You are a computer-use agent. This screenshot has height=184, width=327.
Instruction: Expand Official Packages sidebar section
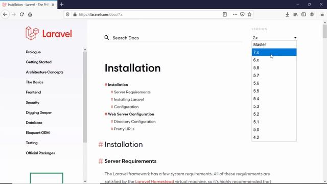pos(40,153)
